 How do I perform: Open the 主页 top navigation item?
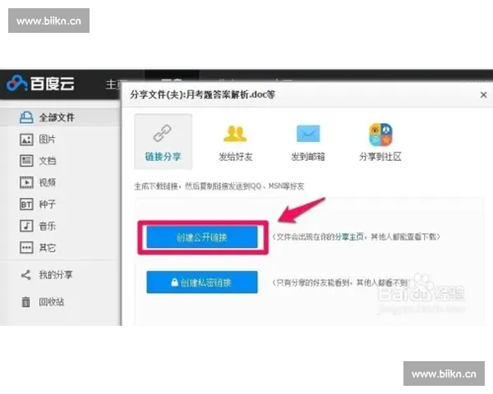113,85
